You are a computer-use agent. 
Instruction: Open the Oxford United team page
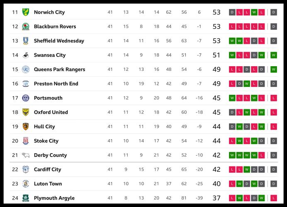[x=51, y=112]
